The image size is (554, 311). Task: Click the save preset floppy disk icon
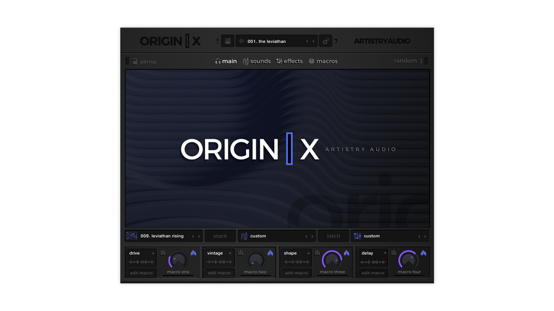pyautogui.click(x=228, y=41)
